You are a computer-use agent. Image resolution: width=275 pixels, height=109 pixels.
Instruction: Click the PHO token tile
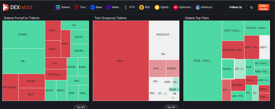[x=157, y=68]
